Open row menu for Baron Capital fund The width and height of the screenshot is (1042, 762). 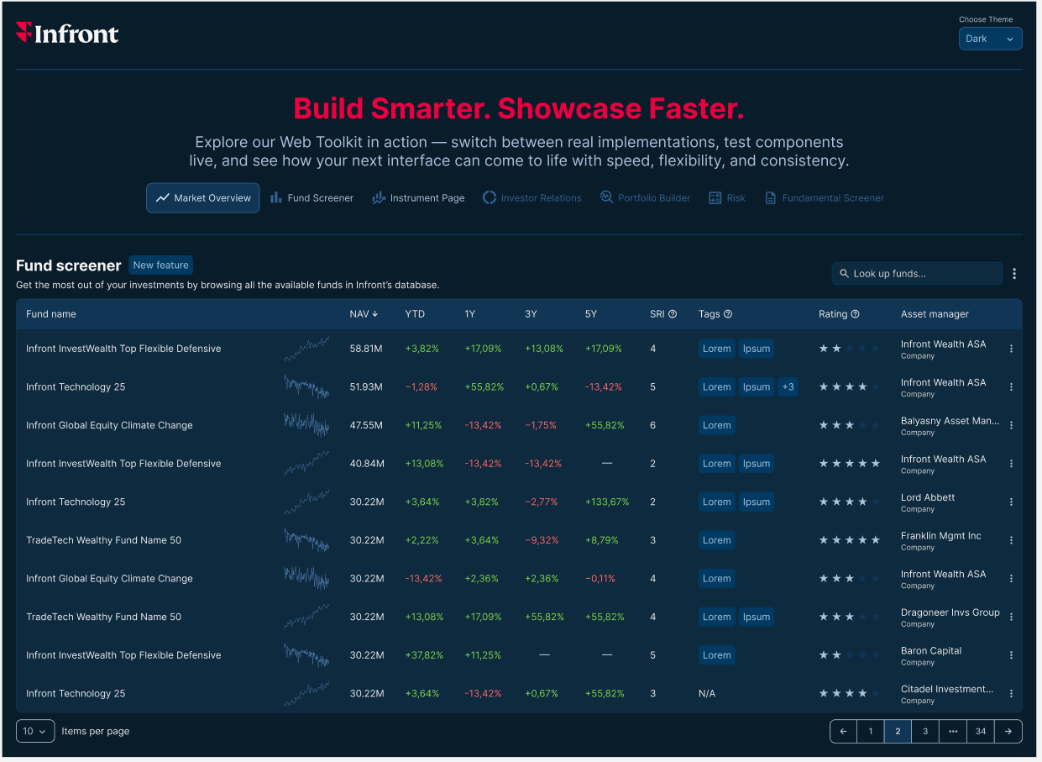(1011, 655)
